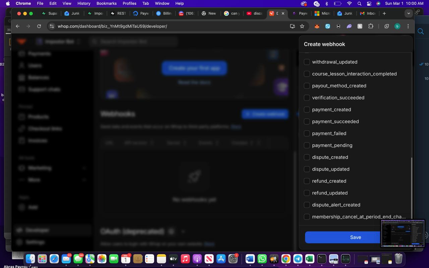Enable the payment_succeeded event checkbox
This screenshot has width=429, height=268.
tap(307, 122)
